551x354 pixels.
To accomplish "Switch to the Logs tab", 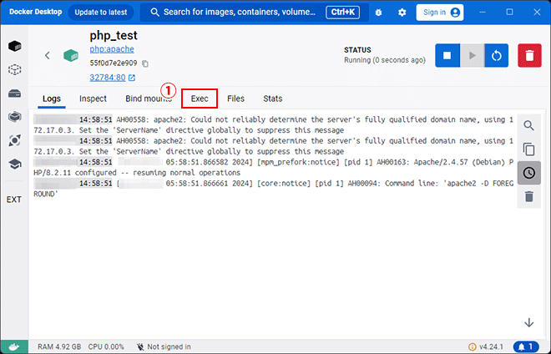I will coord(52,99).
